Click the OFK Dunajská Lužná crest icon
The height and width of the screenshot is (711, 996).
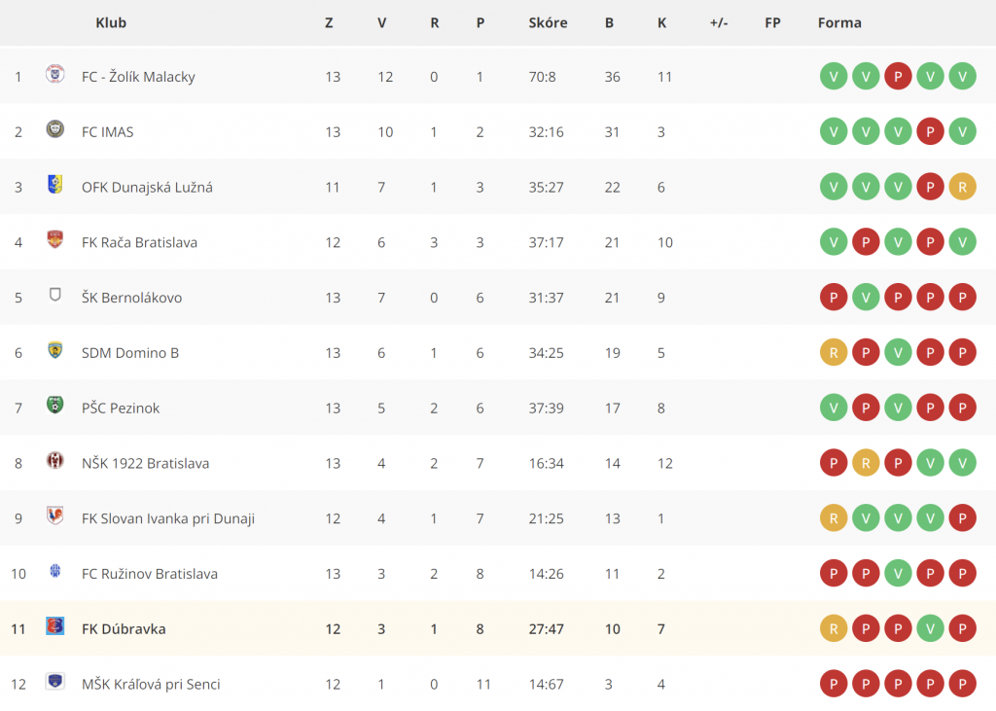pos(55,184)
